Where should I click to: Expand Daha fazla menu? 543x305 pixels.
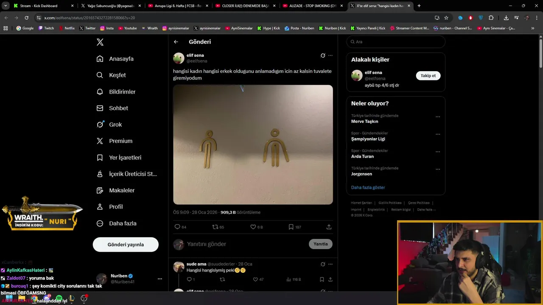pyautogui.click(x=116, y=223)
